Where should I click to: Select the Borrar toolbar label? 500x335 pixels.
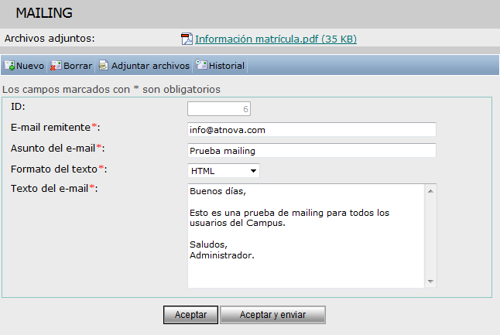(78, 66)
